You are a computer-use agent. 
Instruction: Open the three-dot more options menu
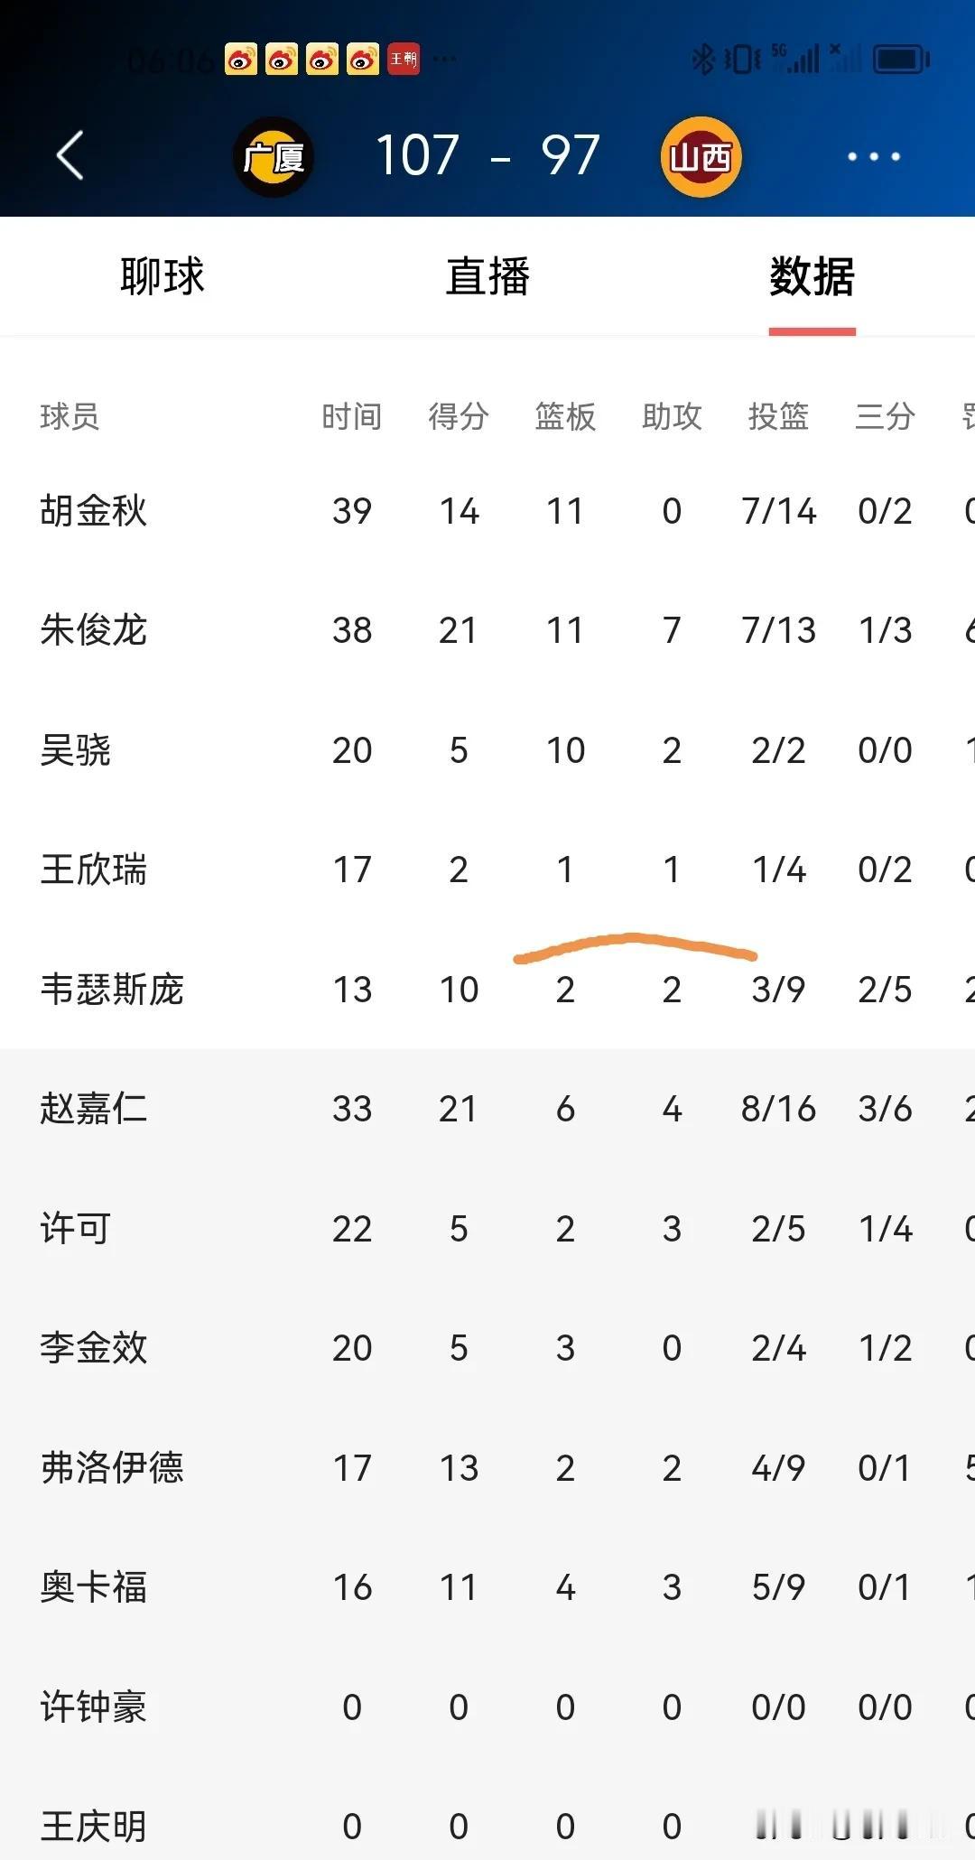click(873, 156)
